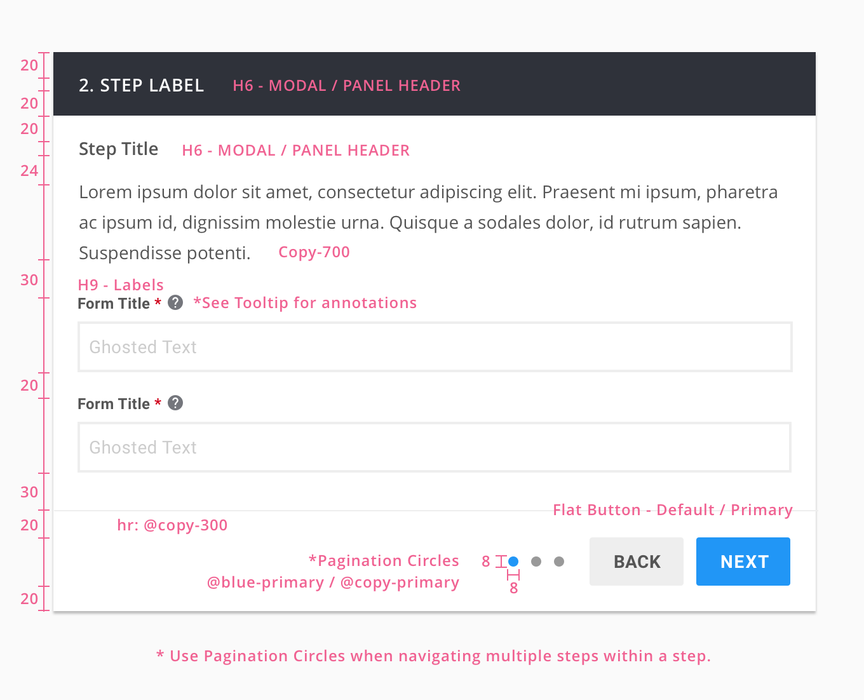Click the BACK button

tap(637, 562)
